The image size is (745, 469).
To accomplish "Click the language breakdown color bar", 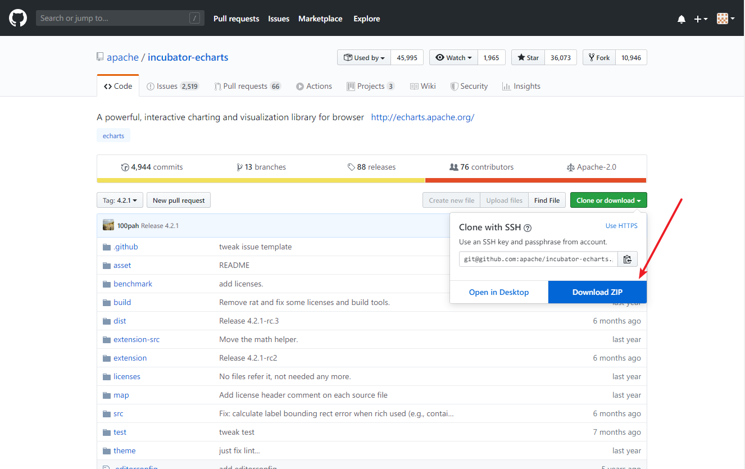I will coord(371,180).
